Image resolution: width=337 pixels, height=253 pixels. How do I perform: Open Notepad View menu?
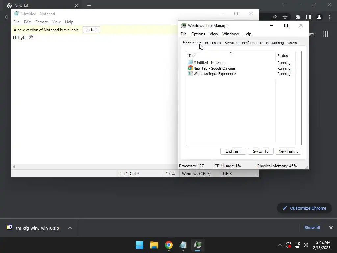click(56, 22)
